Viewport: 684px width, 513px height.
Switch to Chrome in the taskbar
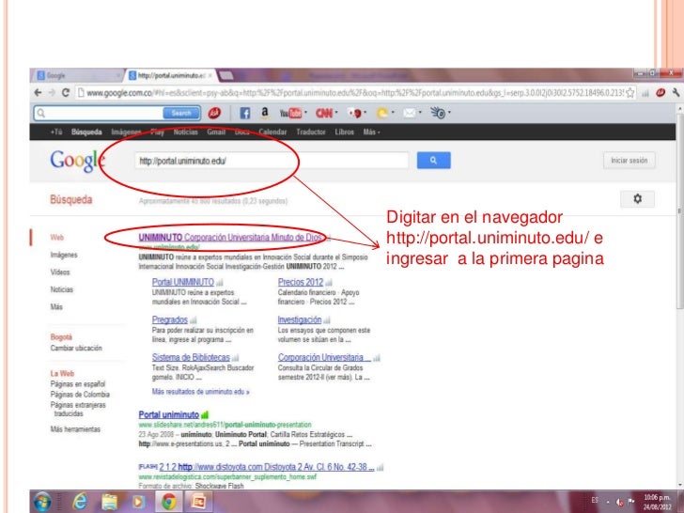pos(169,502)
